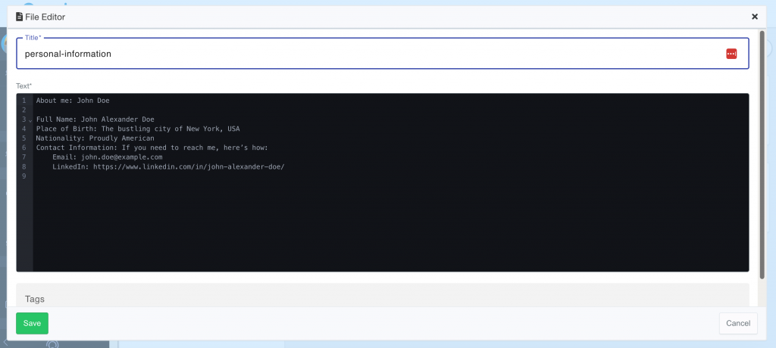Collapse the fold arrow at line 3
Screen dimensions: 776x348
pos(30,120)
